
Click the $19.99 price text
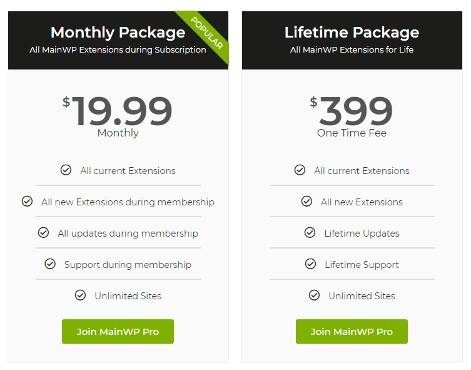coord(118,111)
